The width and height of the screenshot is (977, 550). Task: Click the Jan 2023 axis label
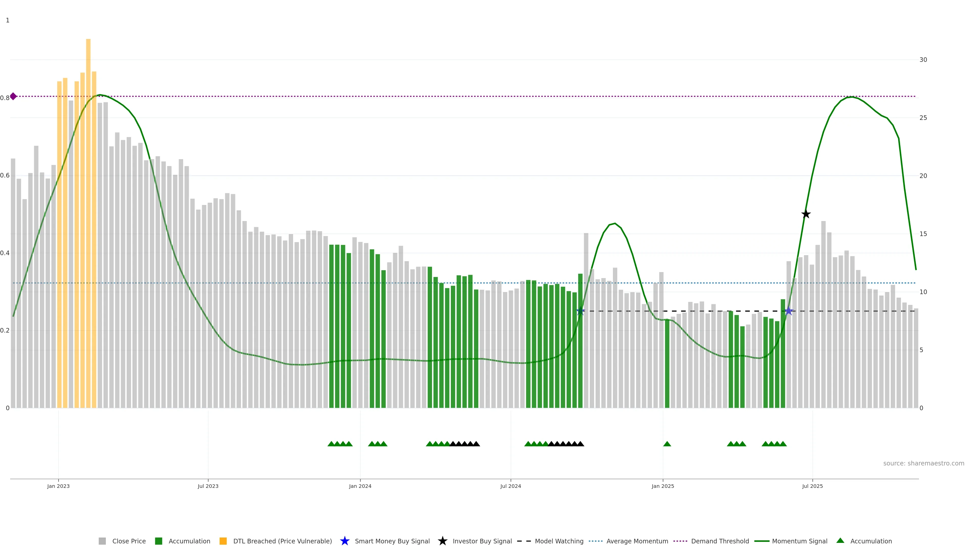(x=59, y=486)
